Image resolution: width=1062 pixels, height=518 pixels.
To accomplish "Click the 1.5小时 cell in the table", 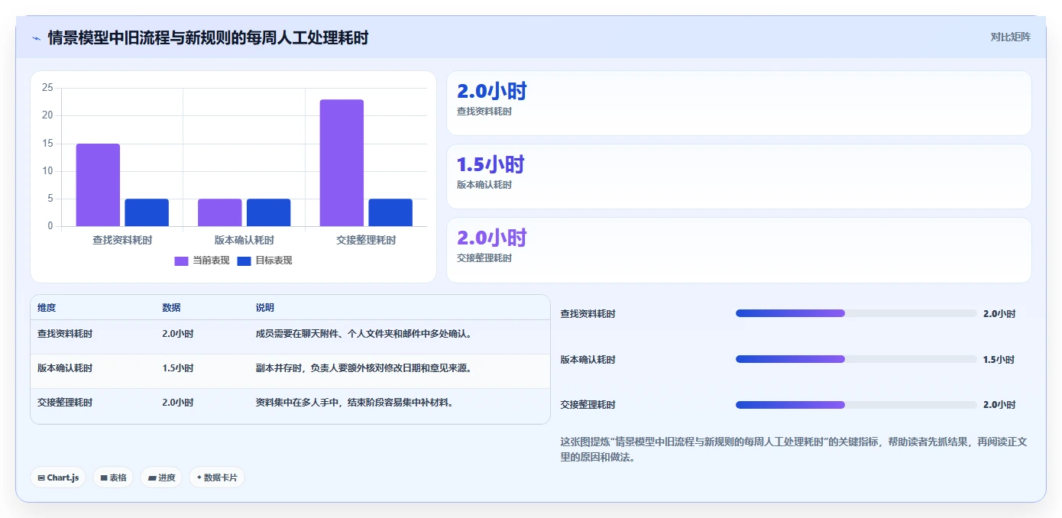I will (x=177, y=368).
